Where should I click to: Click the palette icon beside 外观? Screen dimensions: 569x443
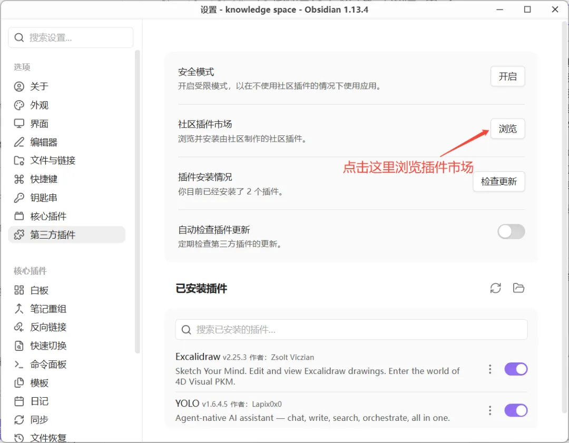coord(19,105)
